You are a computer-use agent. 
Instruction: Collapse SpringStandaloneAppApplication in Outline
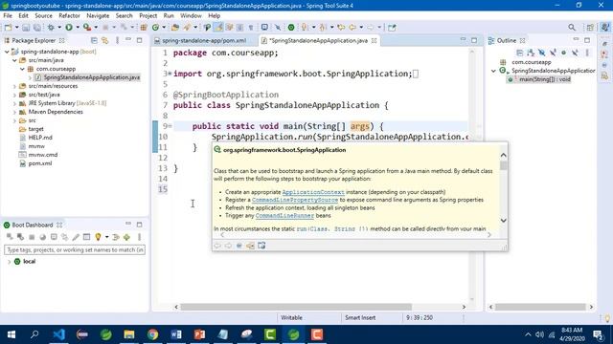494,71
